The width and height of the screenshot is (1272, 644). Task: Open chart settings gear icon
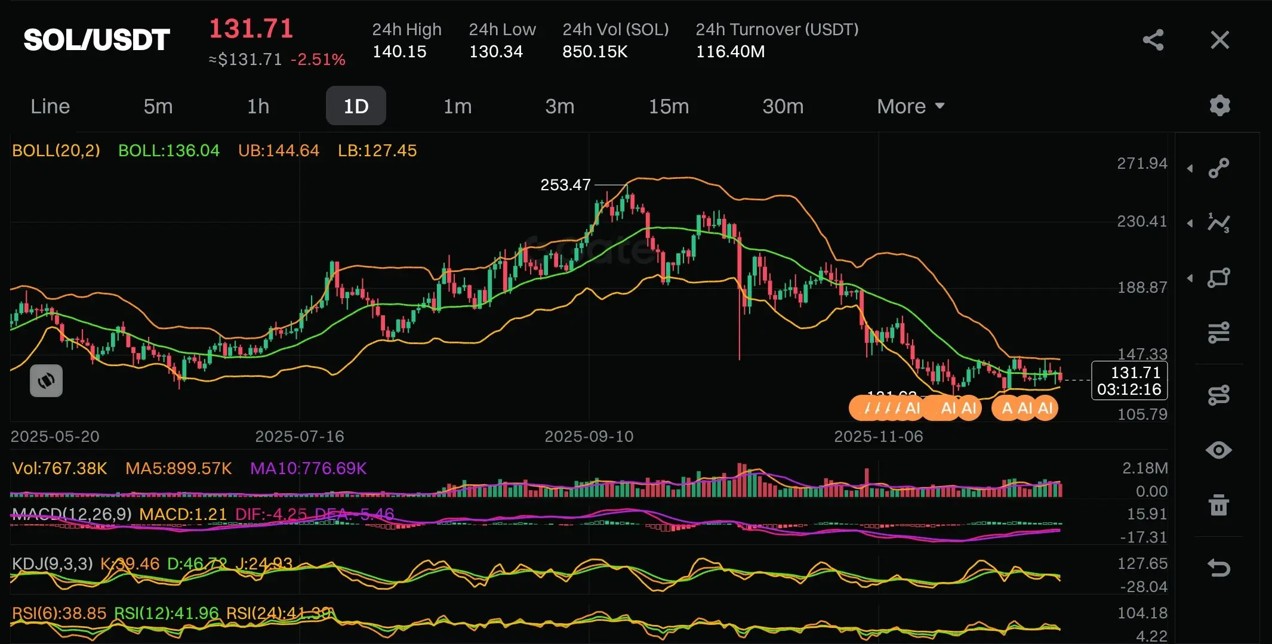tap(1219, 106)
